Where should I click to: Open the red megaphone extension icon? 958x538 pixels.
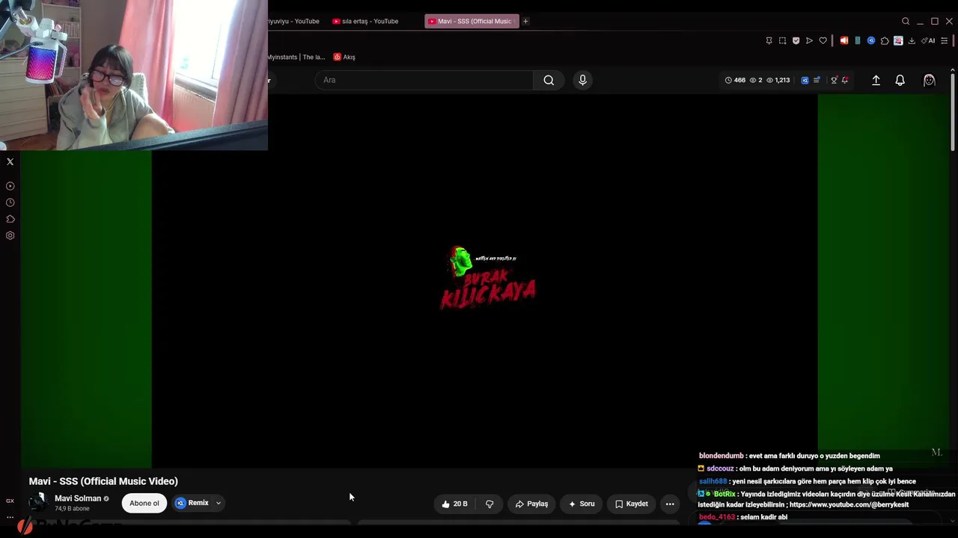click(x=843, y=41)
